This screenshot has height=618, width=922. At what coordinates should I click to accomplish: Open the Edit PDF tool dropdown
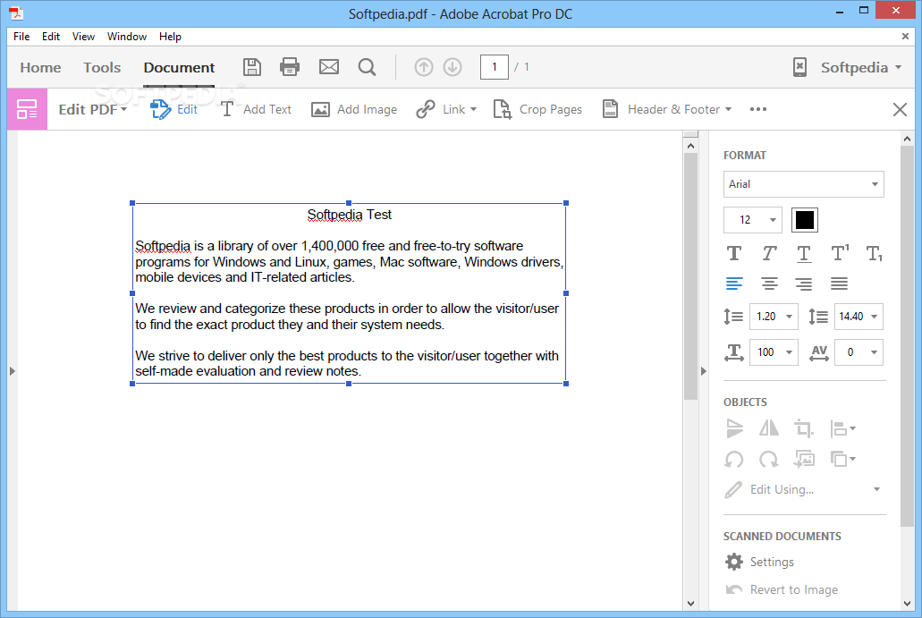tap(92, 109)
